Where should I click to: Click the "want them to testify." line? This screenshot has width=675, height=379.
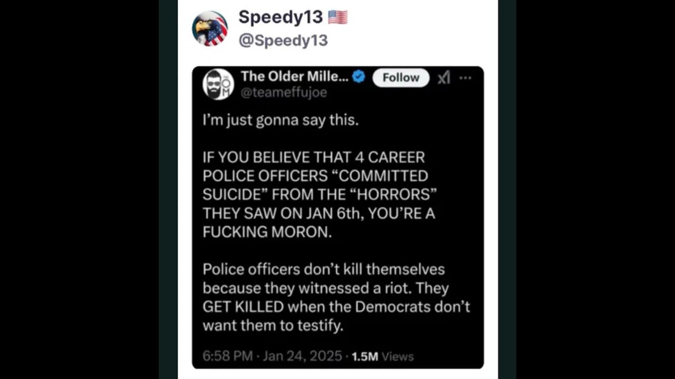[x=273, y=326]
